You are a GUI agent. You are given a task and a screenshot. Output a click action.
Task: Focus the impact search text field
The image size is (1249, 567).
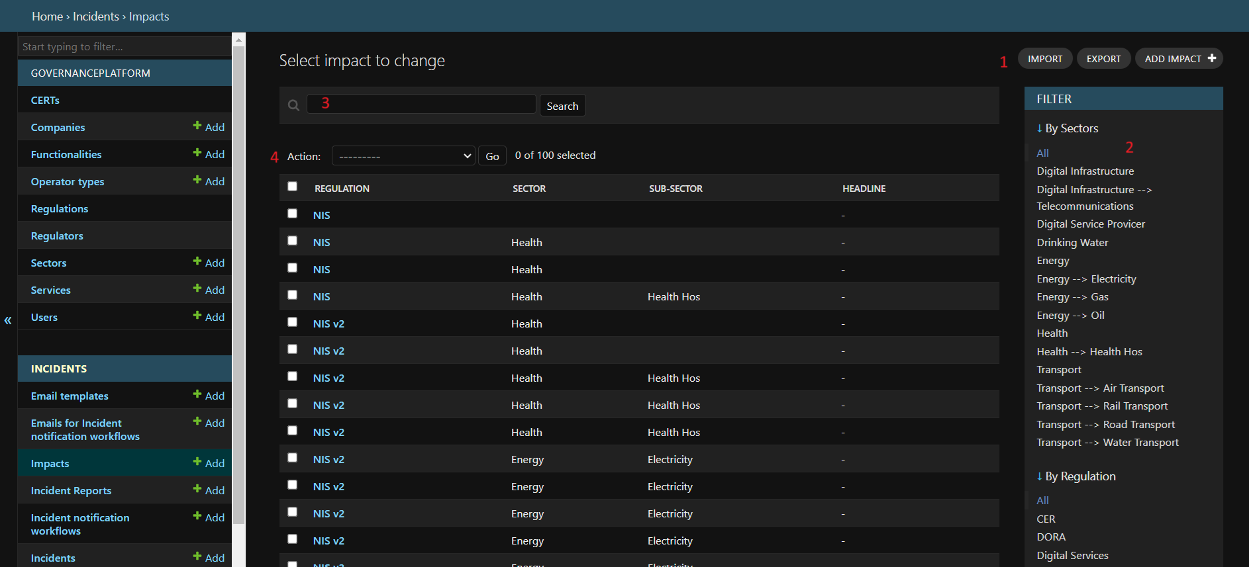(421, 104)
